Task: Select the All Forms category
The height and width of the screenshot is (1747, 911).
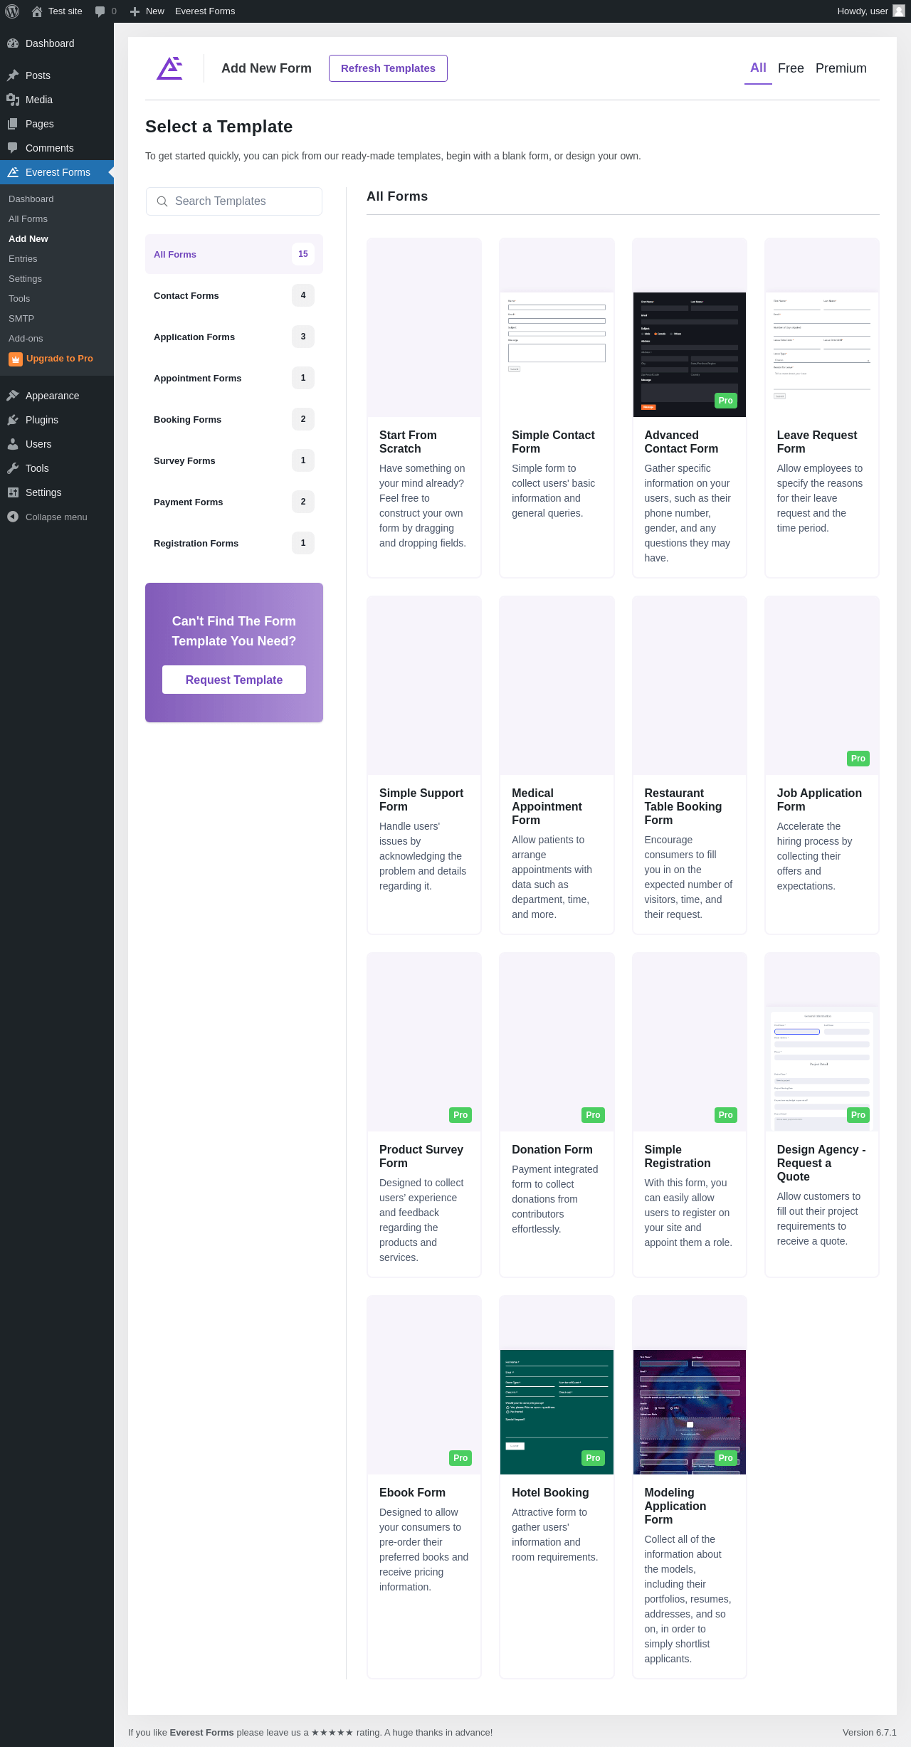Action: pyautogui.click(x=234, y=254)
